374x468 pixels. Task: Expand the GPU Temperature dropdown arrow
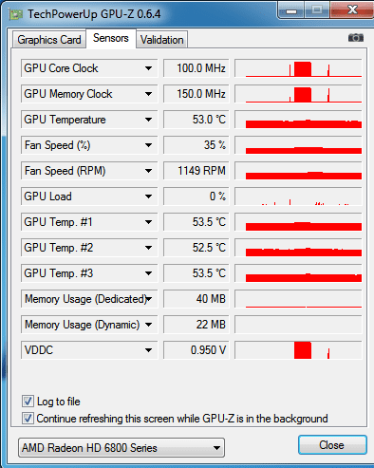148,120
